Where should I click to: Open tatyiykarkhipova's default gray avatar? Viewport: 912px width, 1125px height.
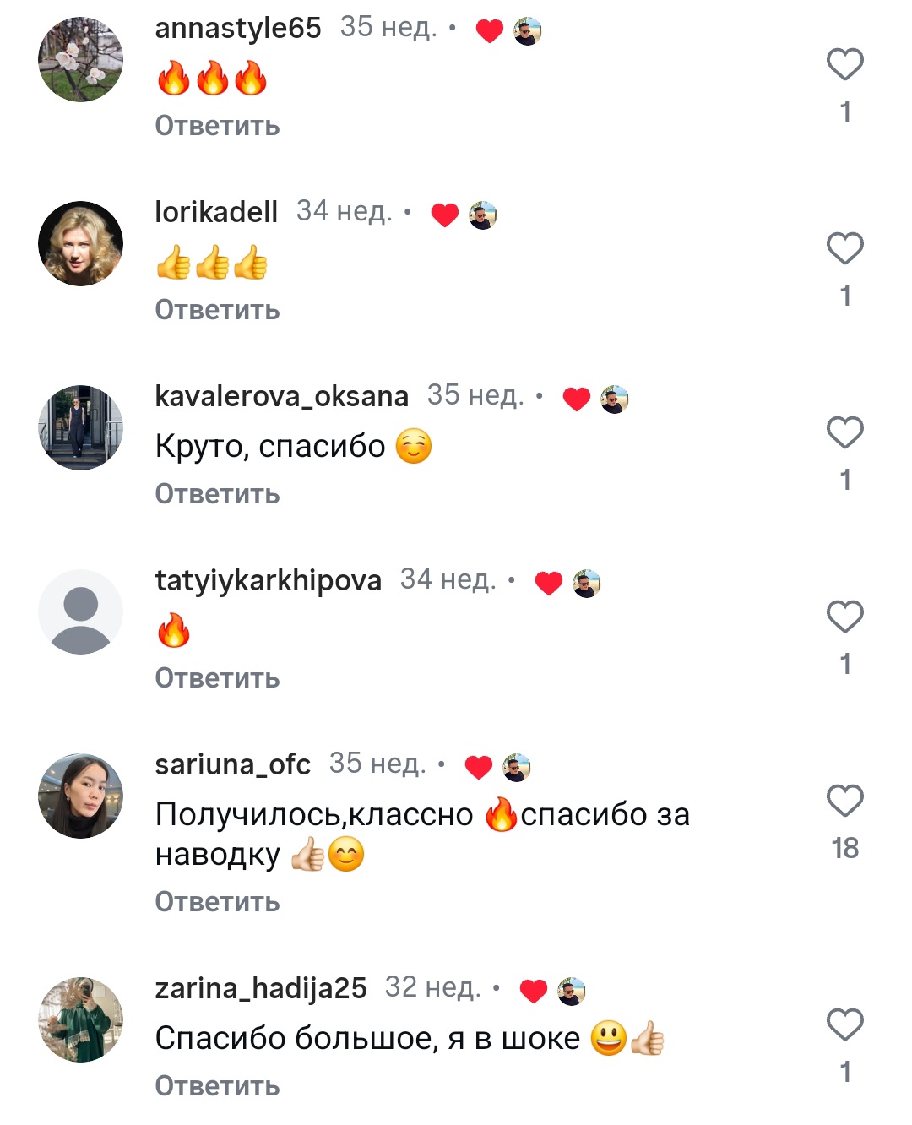[x=80, y=611]
